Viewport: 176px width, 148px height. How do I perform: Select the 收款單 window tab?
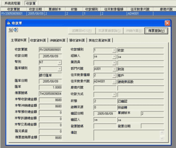tap(31, 3)
